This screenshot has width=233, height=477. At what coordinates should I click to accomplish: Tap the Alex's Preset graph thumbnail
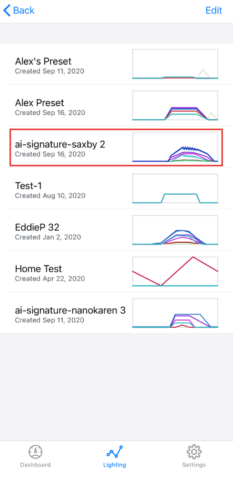pyautogui.click(x=175, y=64)
